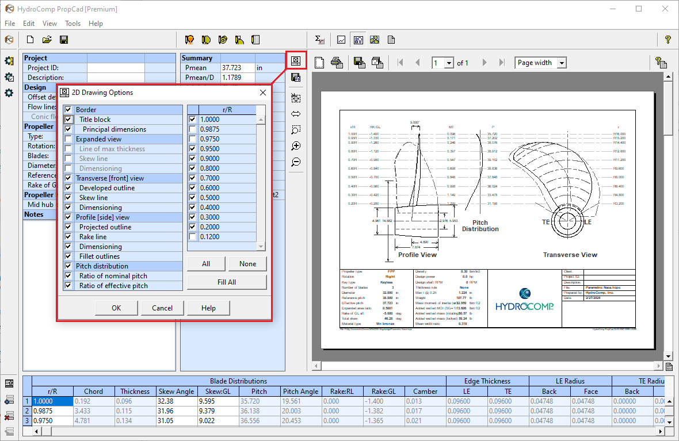The height and width of the screenshot is (441, 679).
Task: Toggle the Border checkbox
Action: pos(68,109)
